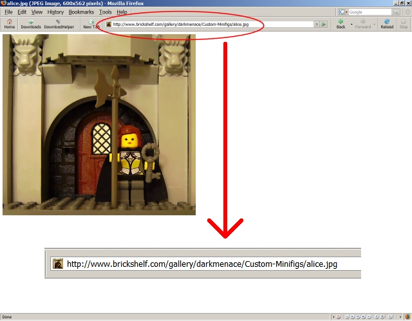Open the View menu
Image resolution: width=412 pixels, height=321 pixels.
point(37,12)
